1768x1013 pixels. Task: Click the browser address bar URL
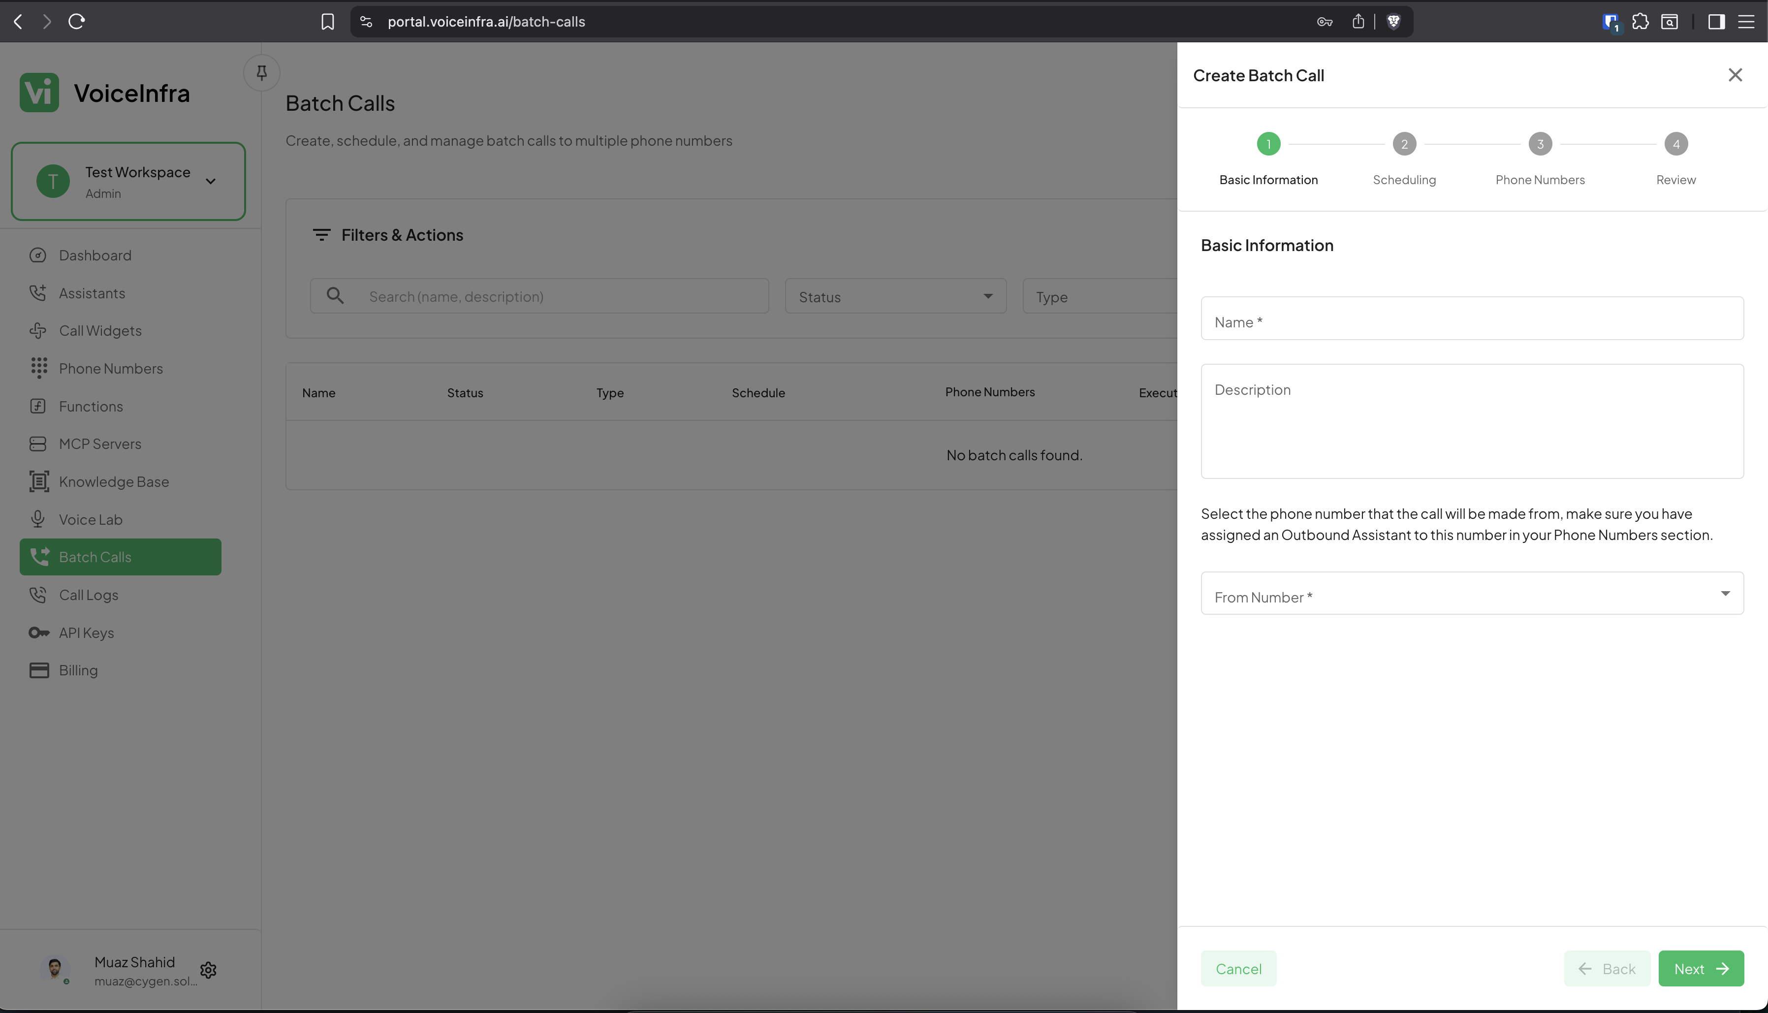coord(486,22)
